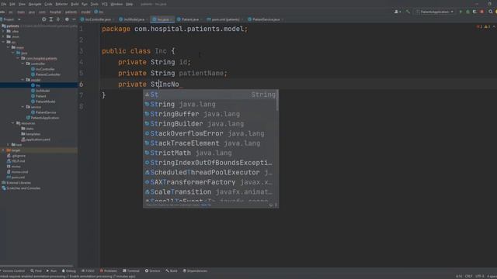The height and width of the screenshot is (279, 497).
Task: Switch to the Patient.java editor tab
Action: pyautogui.click(x=189, y=19)
